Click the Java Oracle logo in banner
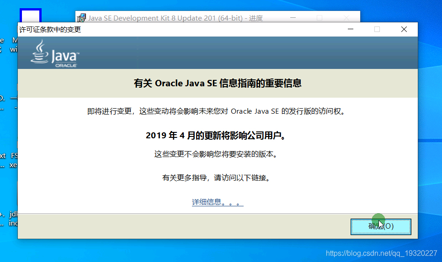The height and width of the screenshot is (262, 442). 55,53
